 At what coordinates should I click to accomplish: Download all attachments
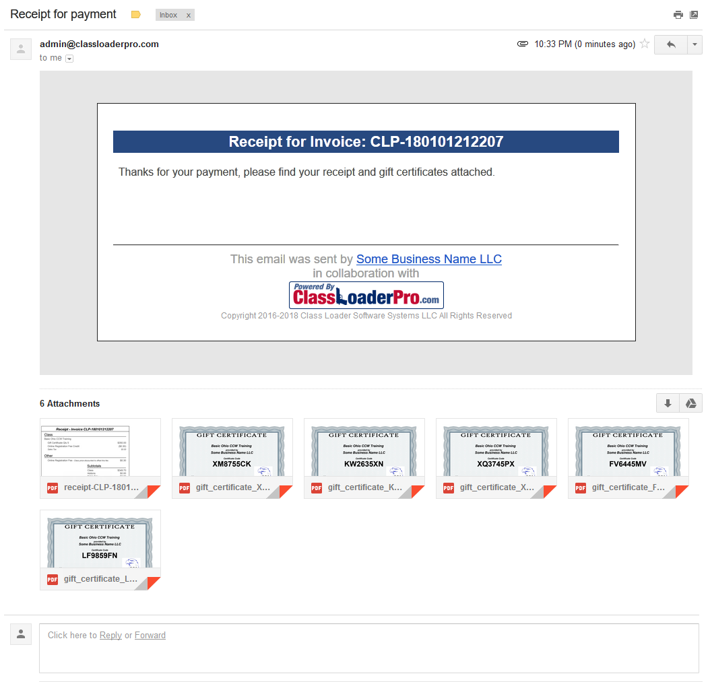tap(668, 403)
